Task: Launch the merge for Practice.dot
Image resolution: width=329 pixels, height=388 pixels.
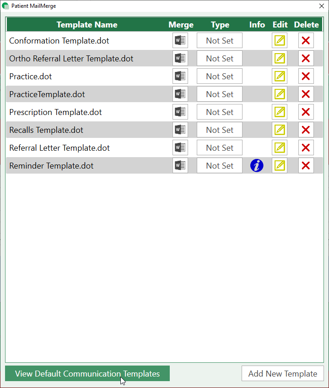Action: 180,76
